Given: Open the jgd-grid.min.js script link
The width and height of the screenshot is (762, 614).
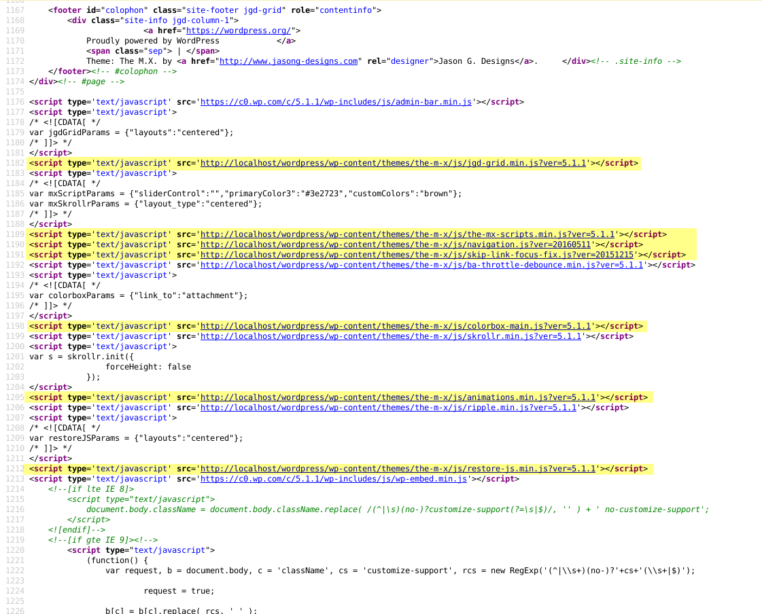Looking at the screenshot, I should tap(393, 163).
